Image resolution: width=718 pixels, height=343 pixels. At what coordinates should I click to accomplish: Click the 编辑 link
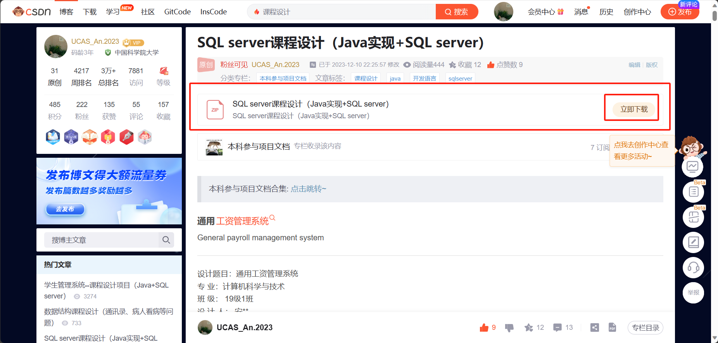(x=634, y=65)
